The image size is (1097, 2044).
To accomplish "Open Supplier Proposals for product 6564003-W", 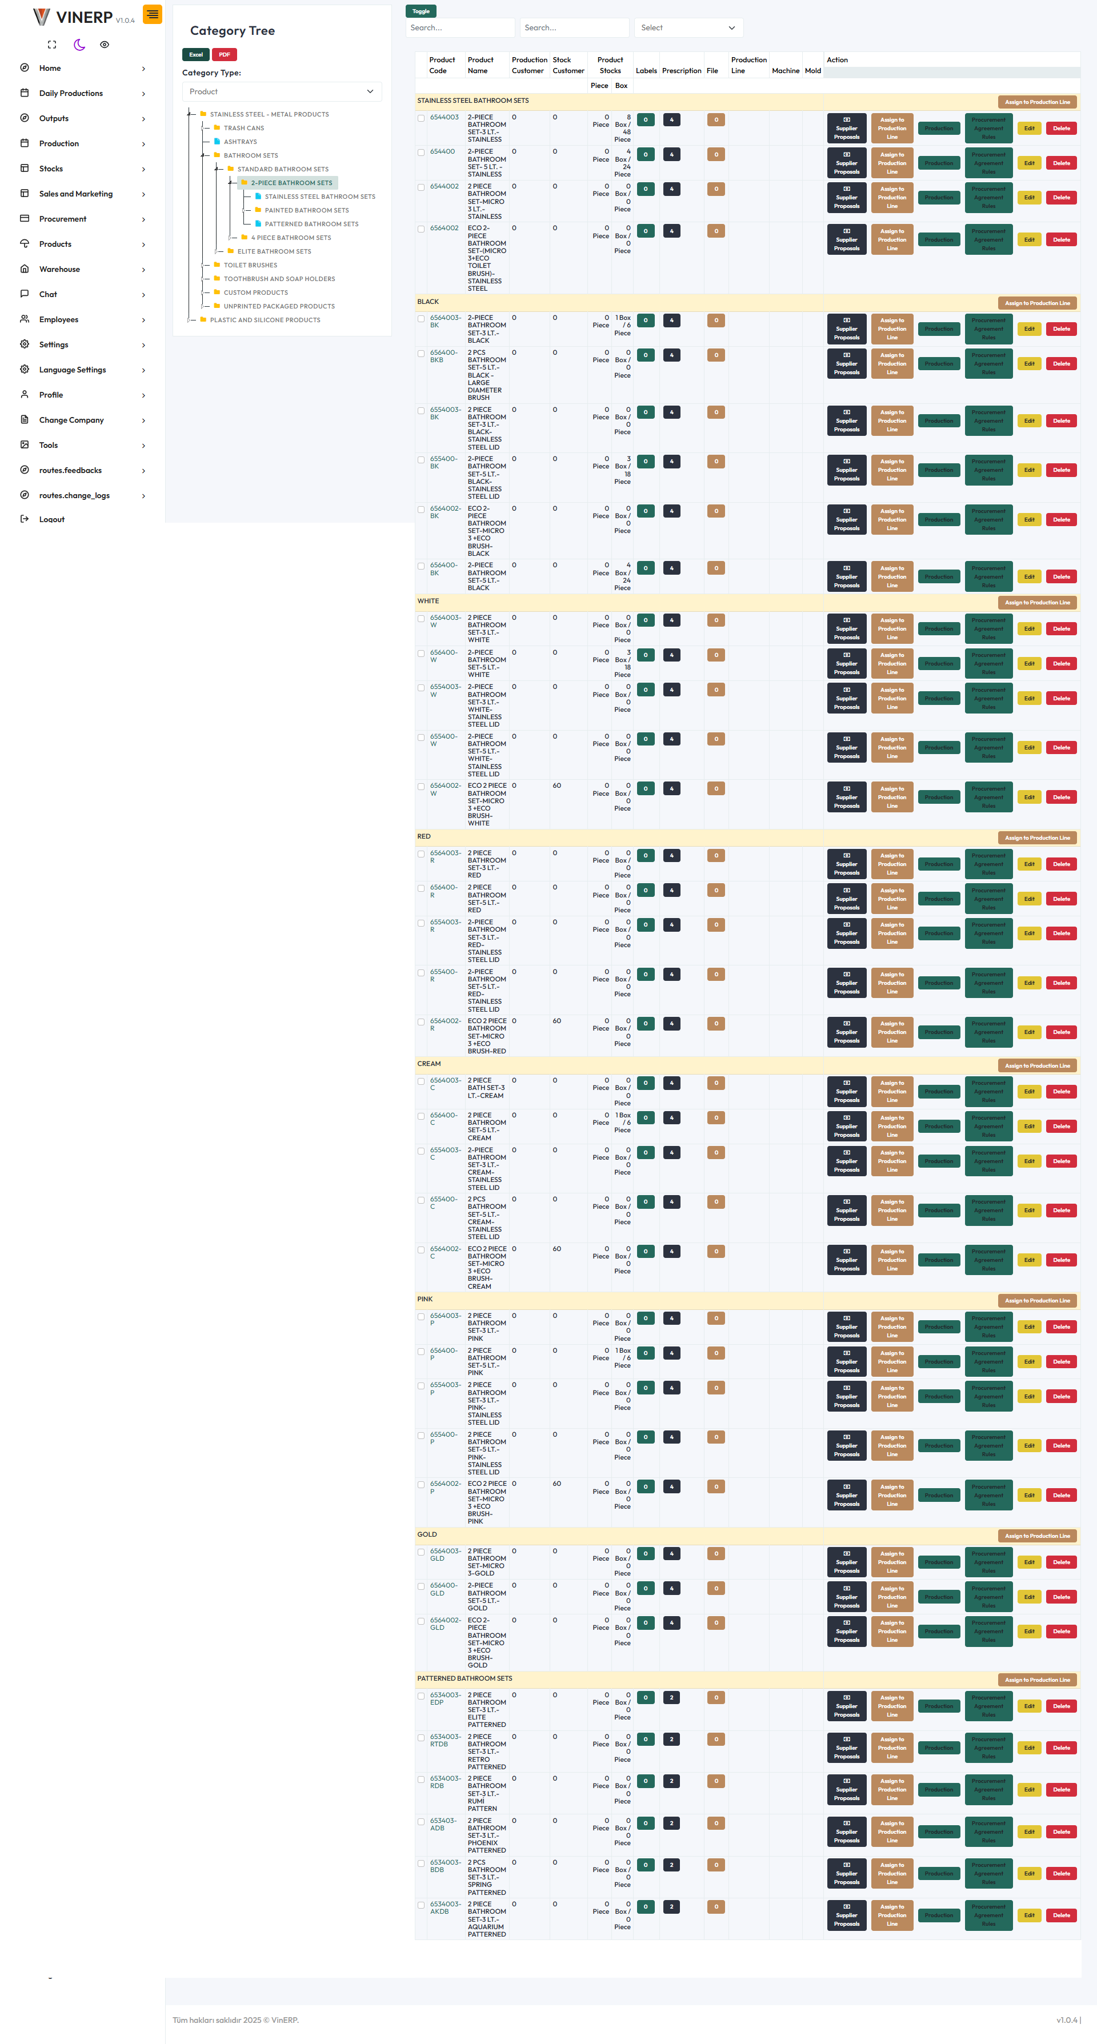I will click(x=846, y=628).
